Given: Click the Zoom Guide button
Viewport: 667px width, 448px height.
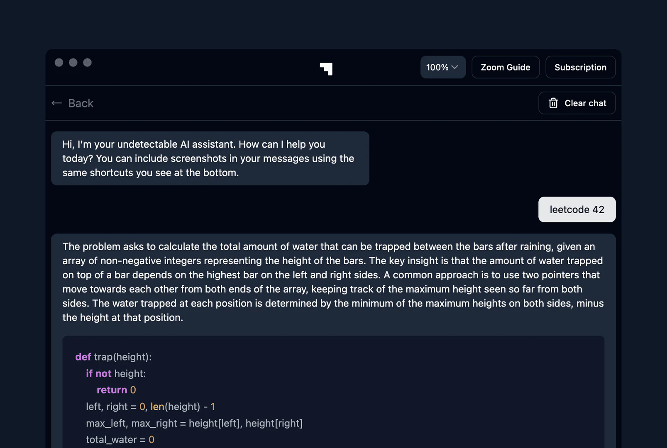Looking at the screenshot, I should [506, 67].
